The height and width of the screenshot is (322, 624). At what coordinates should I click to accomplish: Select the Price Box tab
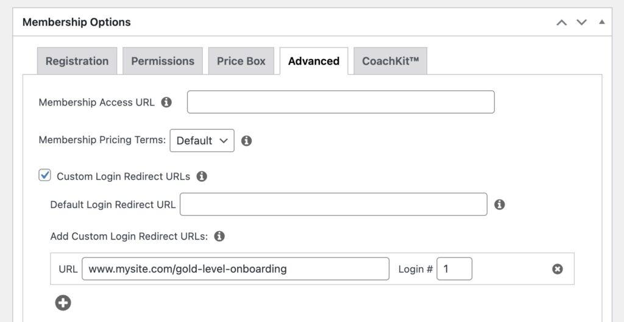[x=241, y=62]
